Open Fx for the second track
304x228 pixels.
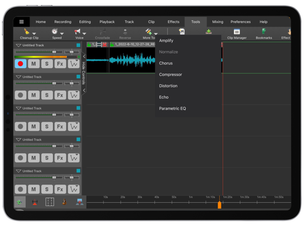[x=60, y=95]
